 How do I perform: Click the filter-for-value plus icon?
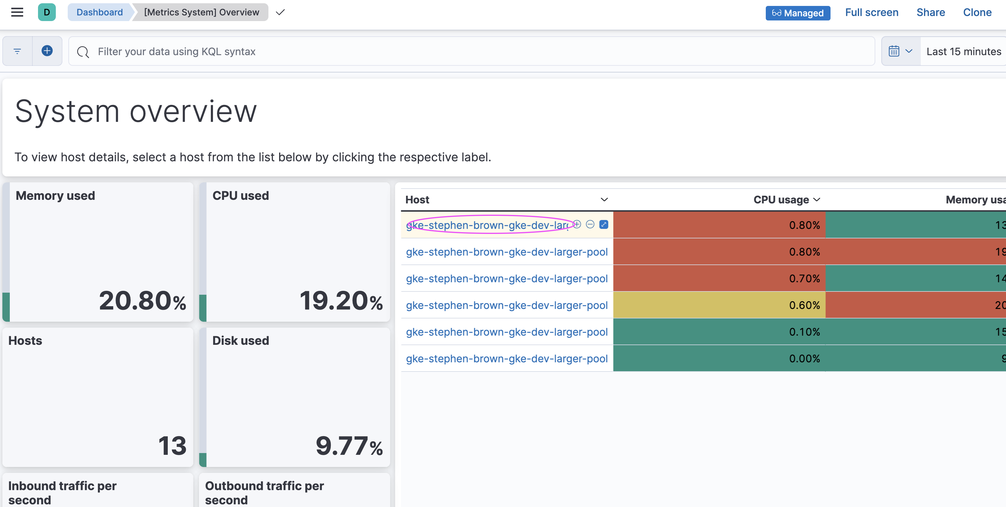pyautogui.click(x=577, y=224)
